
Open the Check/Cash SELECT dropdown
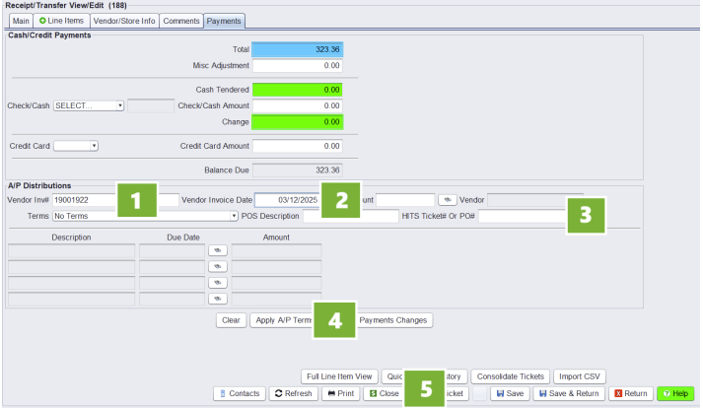pos(89,105)
